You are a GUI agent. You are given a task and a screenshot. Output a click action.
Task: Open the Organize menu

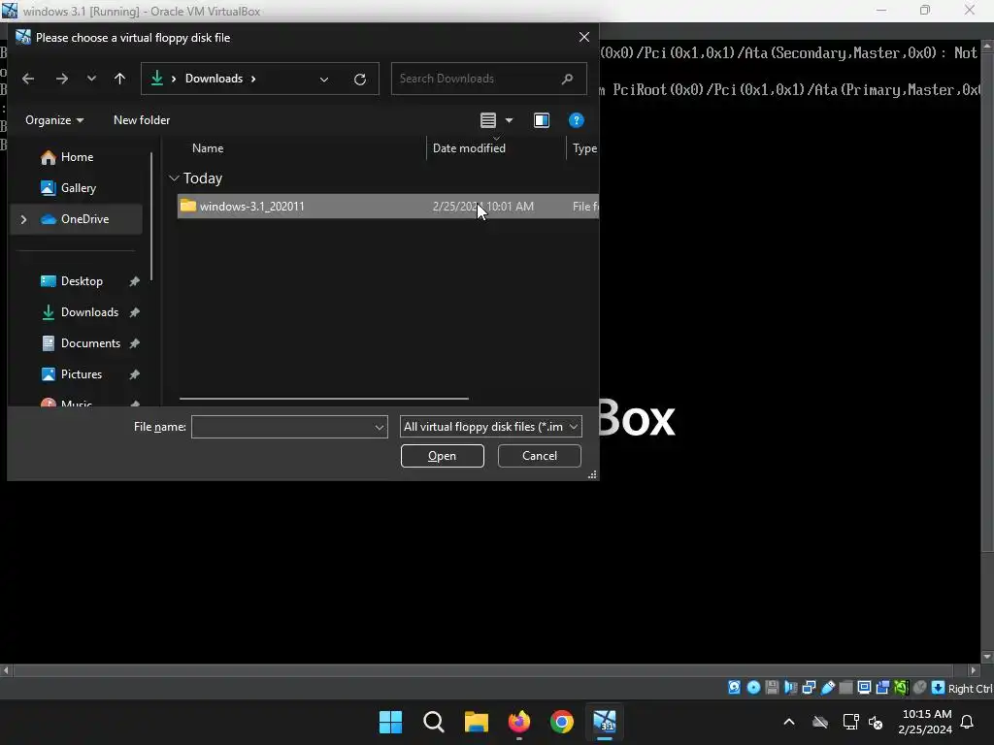tap(54, 120)
